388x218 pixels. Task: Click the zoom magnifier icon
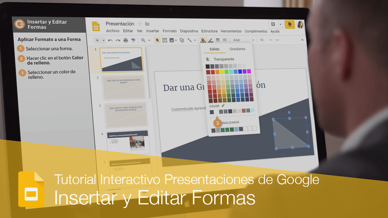pos(143,40)
